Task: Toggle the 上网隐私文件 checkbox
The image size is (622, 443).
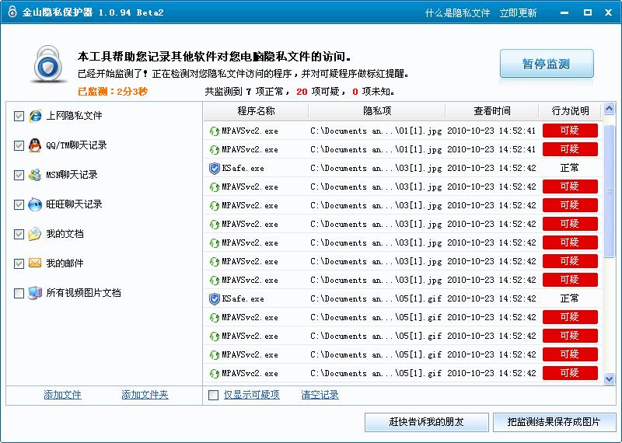Action: click(19, 116)
